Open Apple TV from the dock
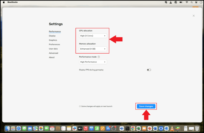 click(x=80, y=129)
